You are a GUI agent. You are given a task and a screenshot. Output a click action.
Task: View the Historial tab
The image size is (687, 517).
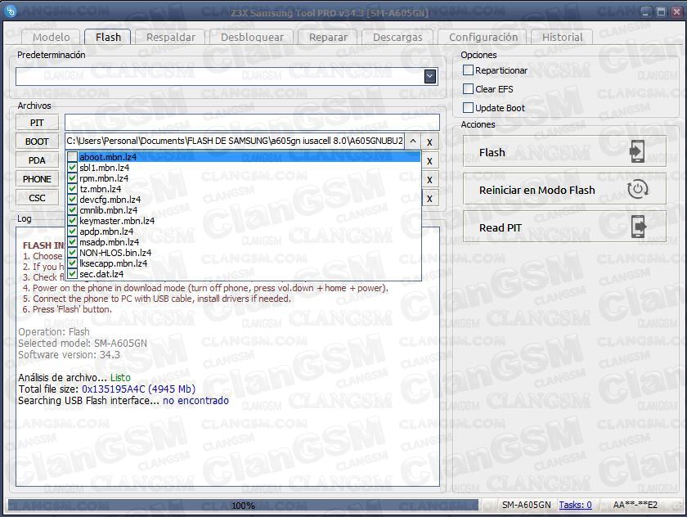[x=562, y=38]
